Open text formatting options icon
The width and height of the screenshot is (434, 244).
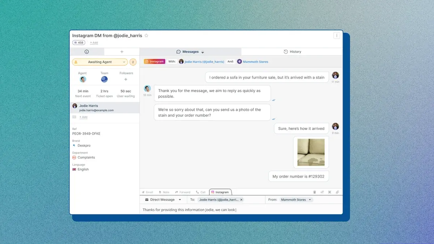(322, 192)
